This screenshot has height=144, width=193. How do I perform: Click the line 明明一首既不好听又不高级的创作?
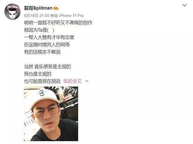[58, 23]
